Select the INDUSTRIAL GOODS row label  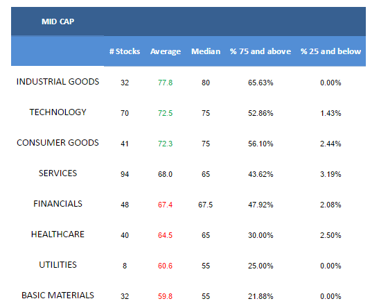click(58, 82)
